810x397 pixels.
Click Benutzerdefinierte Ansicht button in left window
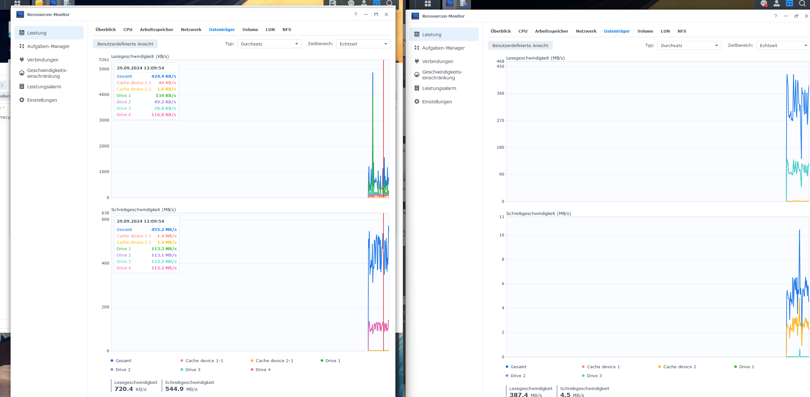click(125, 44)
